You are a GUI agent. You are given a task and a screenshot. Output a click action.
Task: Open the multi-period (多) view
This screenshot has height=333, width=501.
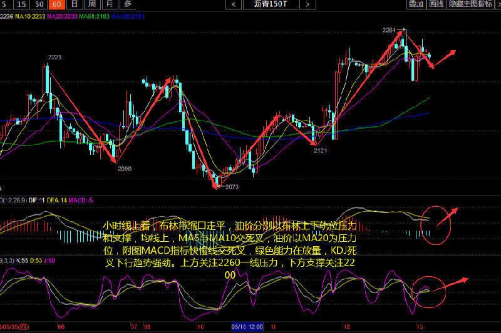[127, 4]
